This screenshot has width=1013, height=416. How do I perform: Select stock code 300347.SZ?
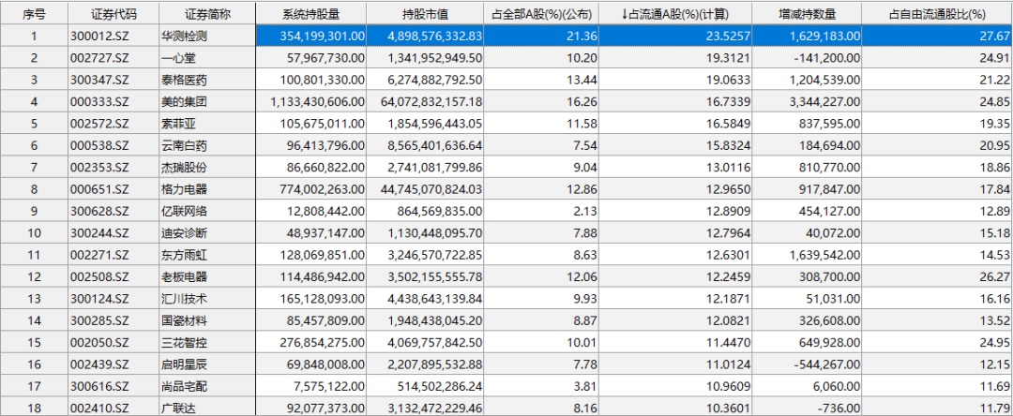click(x=113, y=80)
